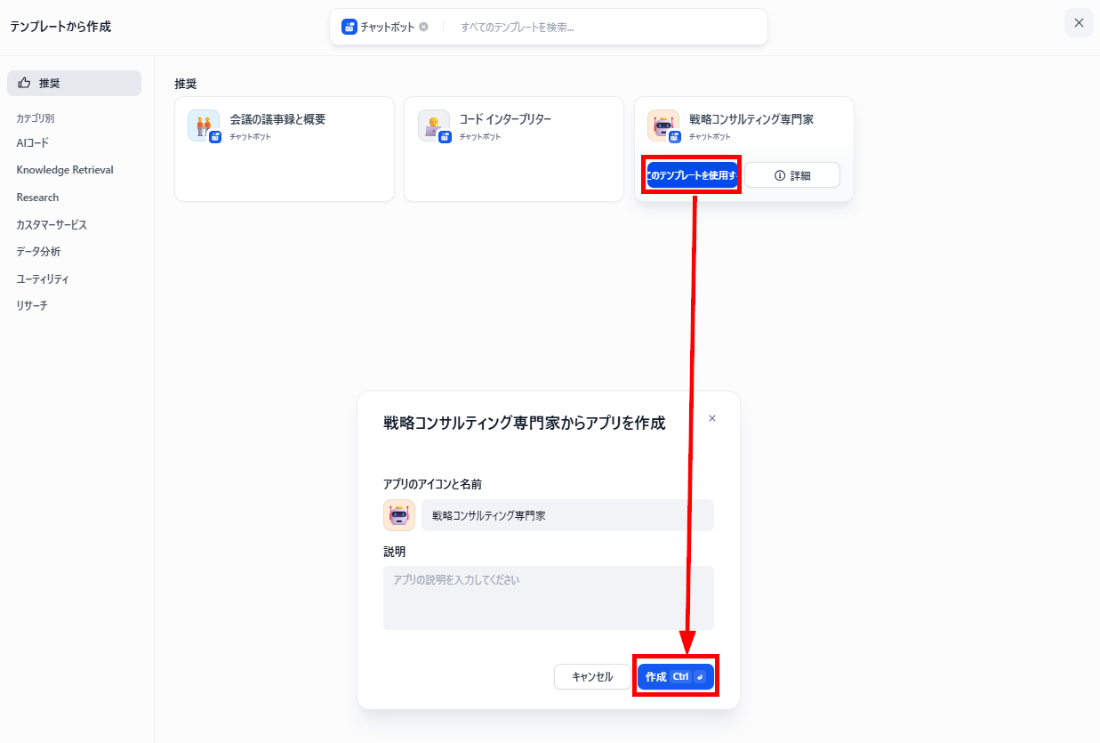Select the Research category

[37, 198]
